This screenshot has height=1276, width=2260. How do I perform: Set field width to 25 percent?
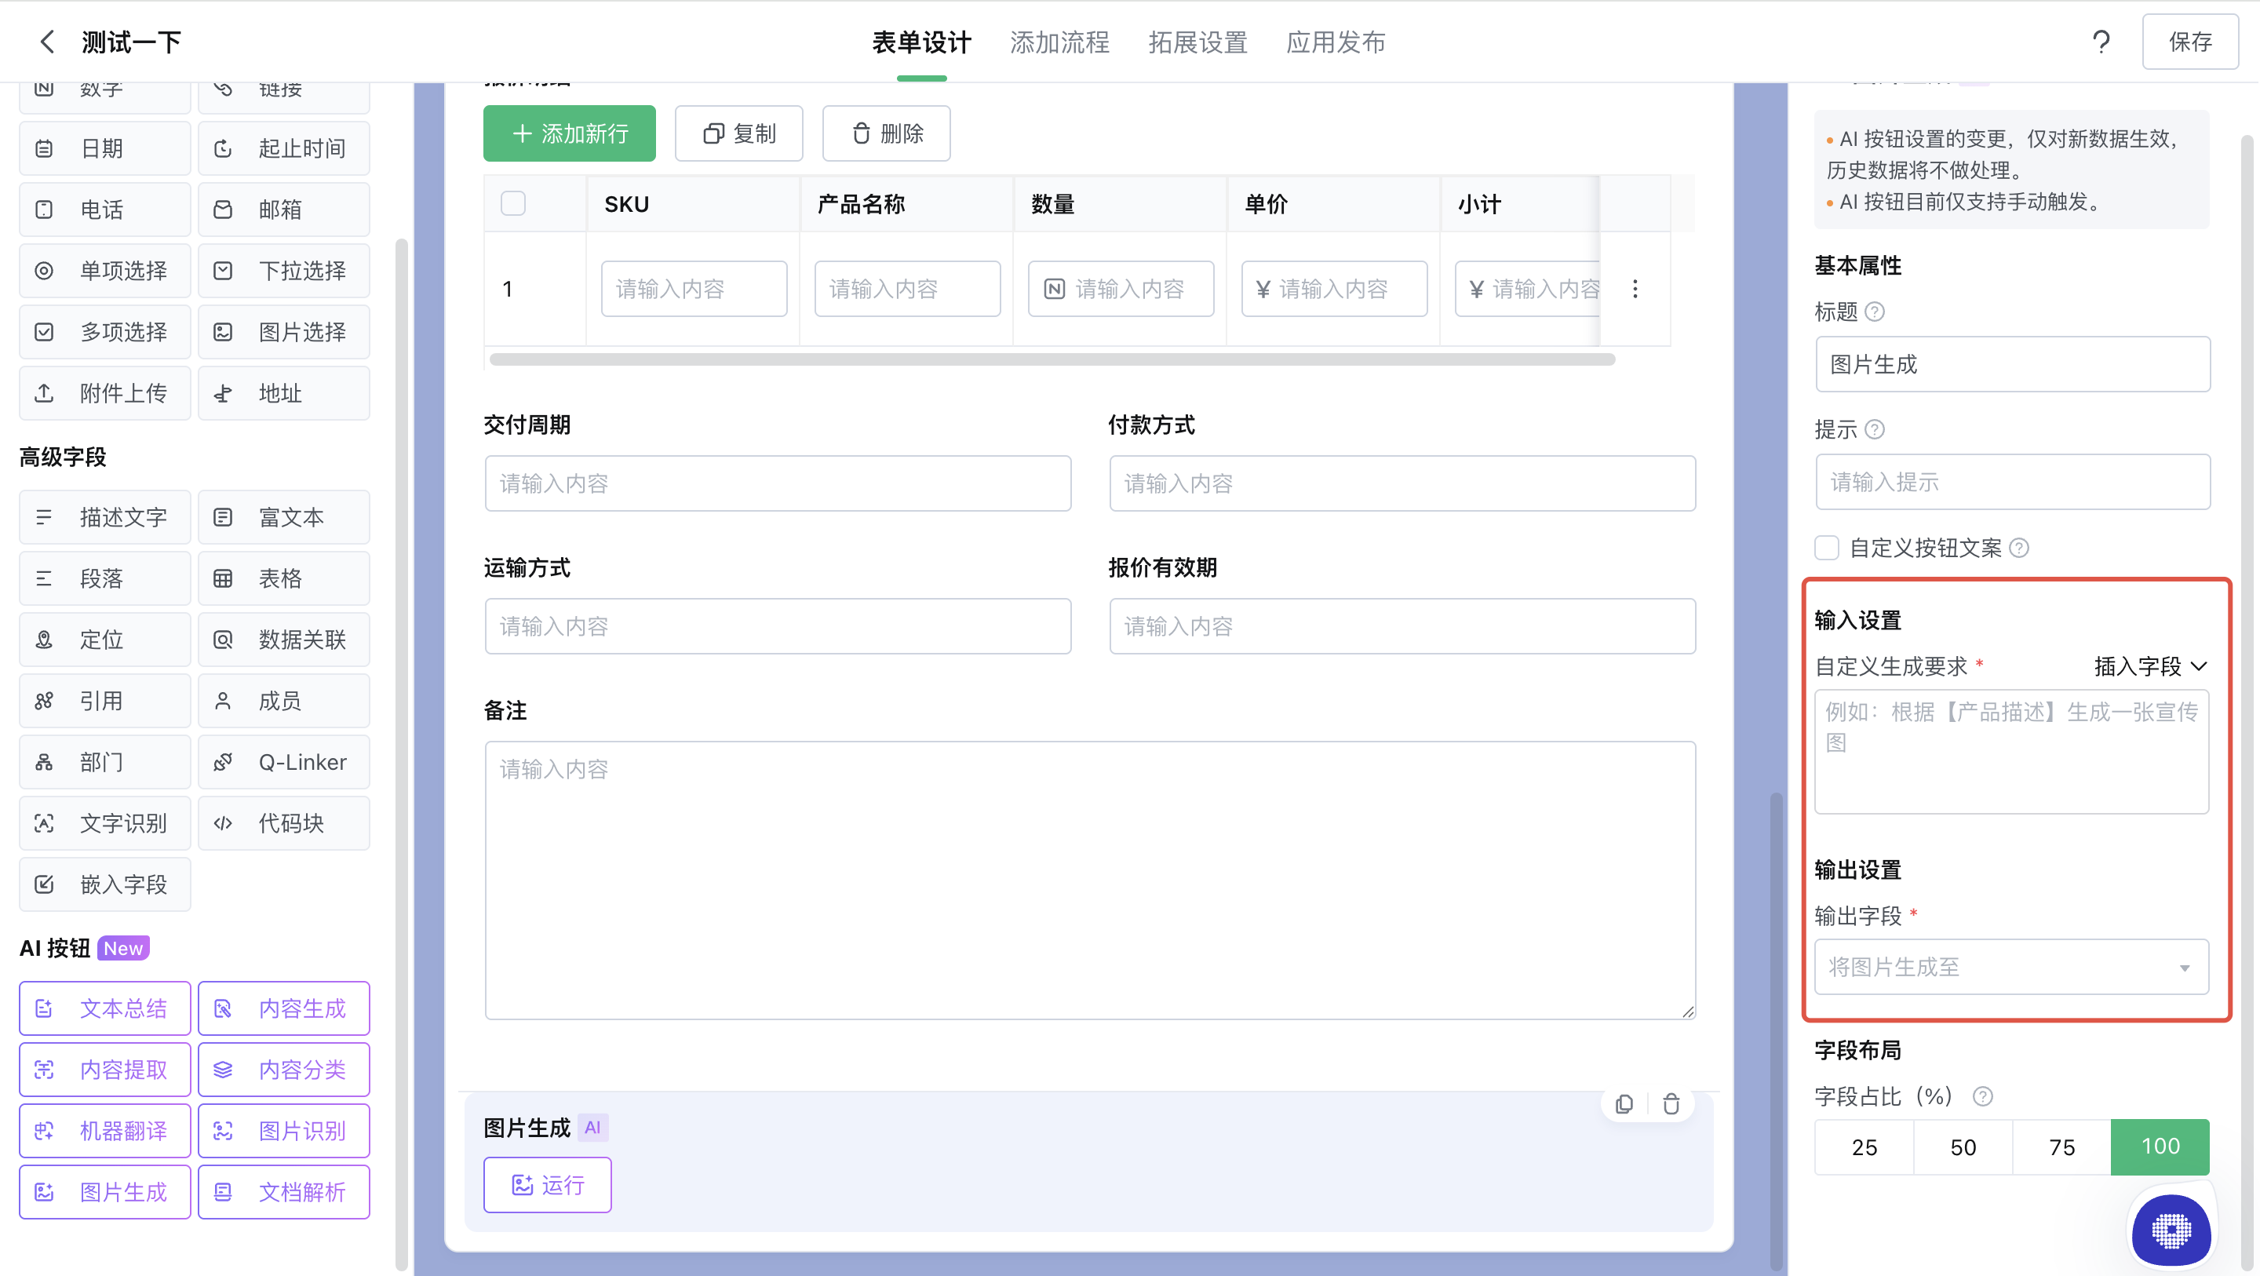1864,1147
